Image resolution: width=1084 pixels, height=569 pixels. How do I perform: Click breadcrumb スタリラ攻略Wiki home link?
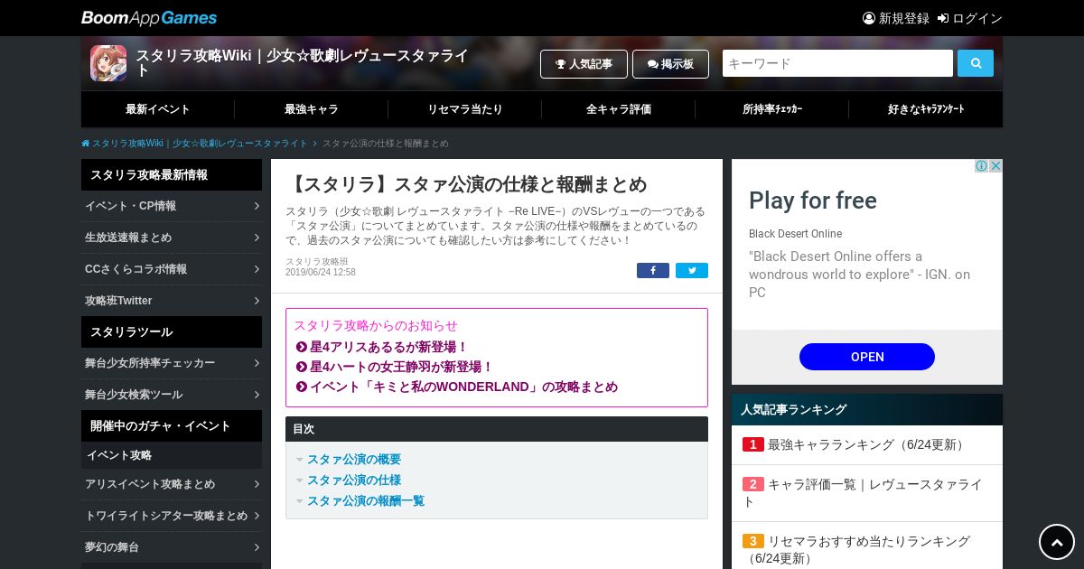(x=195, y=144)
